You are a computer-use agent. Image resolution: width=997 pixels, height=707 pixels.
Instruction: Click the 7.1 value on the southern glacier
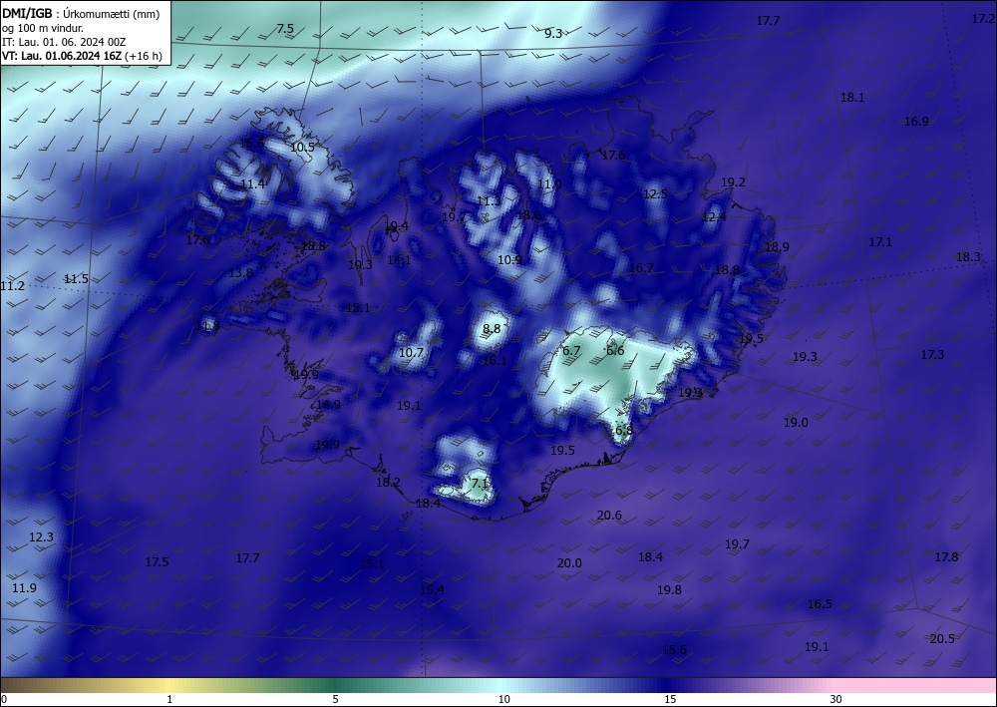(x=480, y=484)
